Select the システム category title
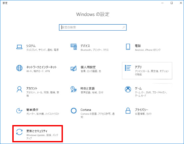184x144 pixels. click(31, 46)
